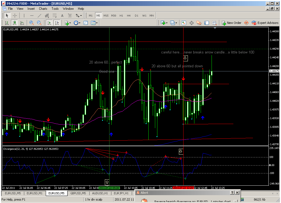Select the Fibonacci retracement tool
Viewport: 281px width, 203px height.
(x=54, y=15)
